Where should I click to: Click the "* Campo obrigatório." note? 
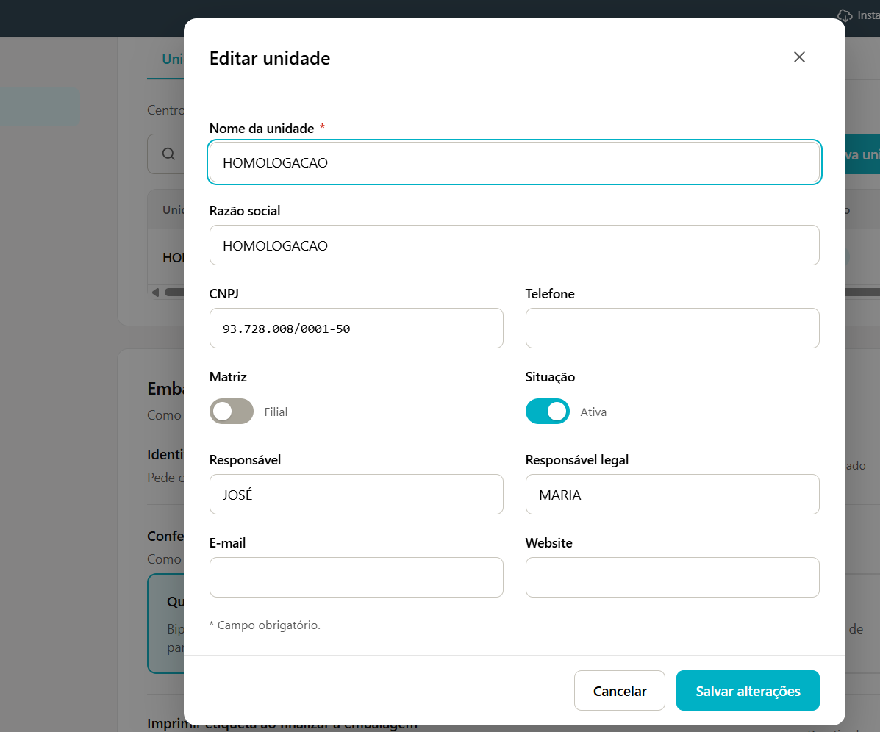pos(265,625)
